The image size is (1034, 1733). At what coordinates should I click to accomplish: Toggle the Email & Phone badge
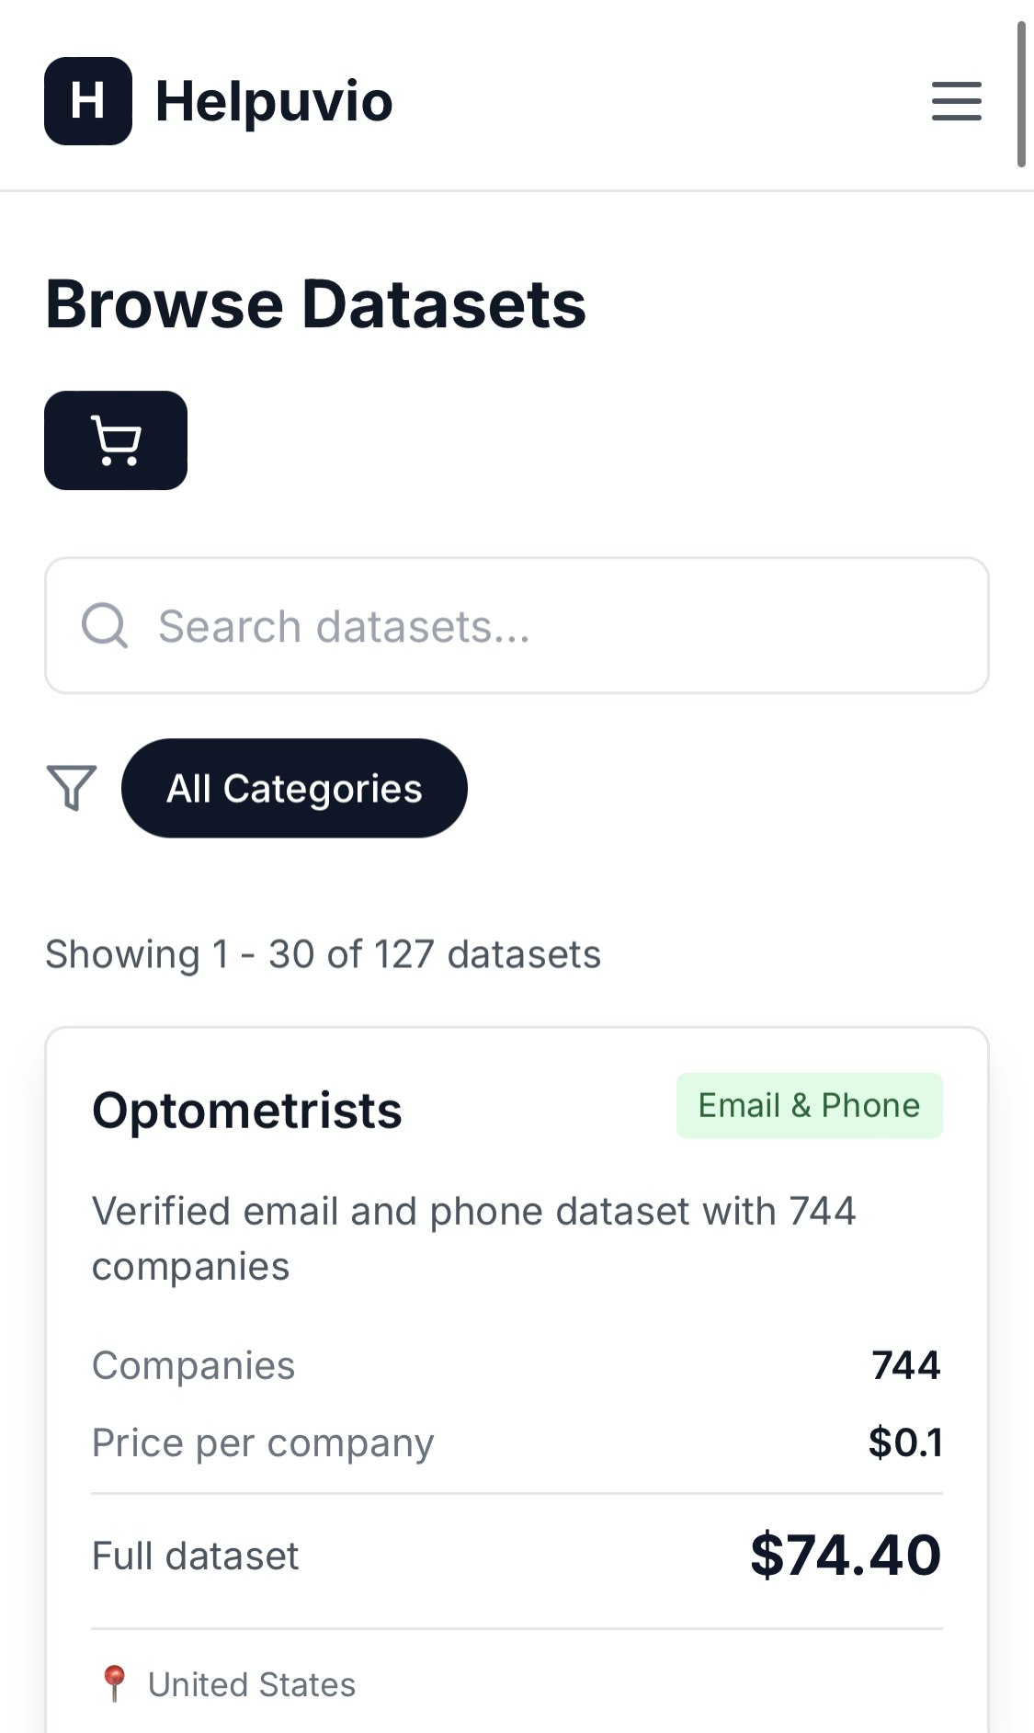pos(809,1104)
